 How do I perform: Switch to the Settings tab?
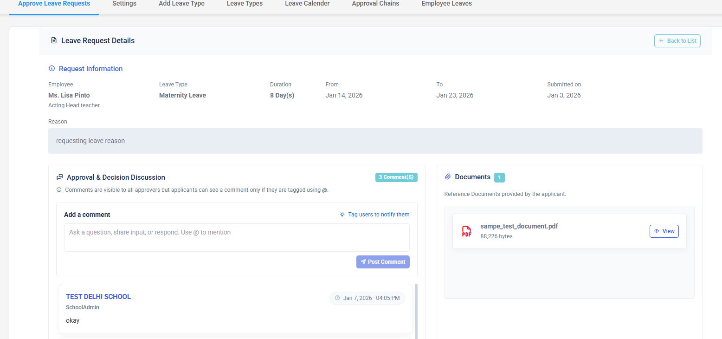pos(124,4)
